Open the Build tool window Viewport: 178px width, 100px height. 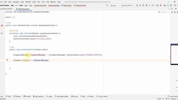coord(83,96)
